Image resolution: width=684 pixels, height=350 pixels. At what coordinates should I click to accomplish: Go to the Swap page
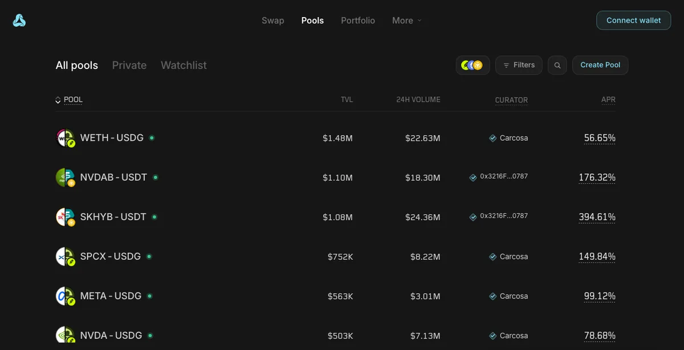click(x=273, y=21)
